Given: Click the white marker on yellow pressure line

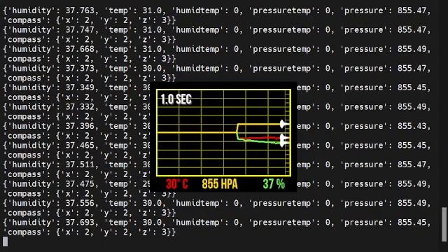Looking at the screenshot, I should (284, 125).
